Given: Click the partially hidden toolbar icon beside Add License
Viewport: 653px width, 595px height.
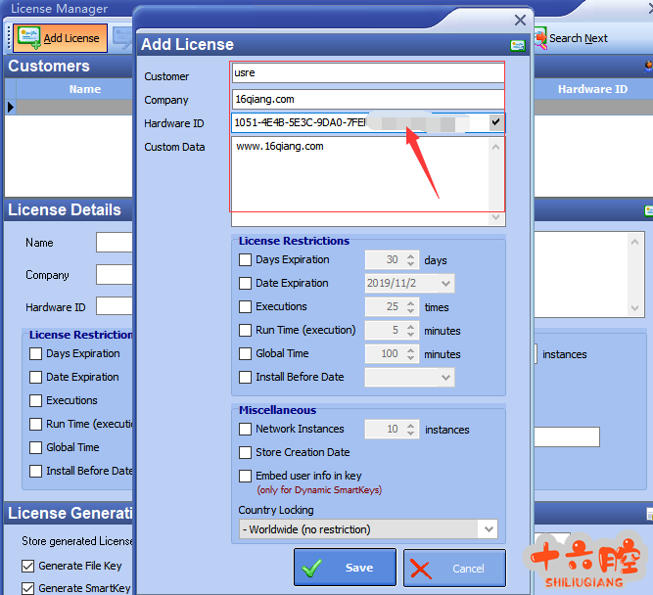Looking at the screenshot, I should coord(121,38).
